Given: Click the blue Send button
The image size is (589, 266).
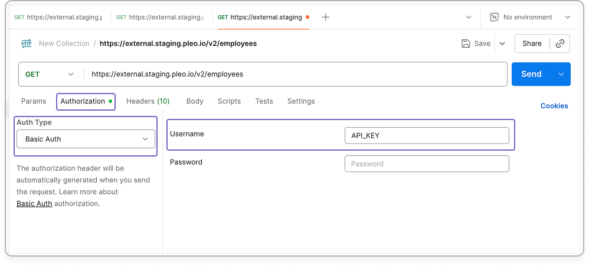Looking at the screenshot, I should 531,74.
